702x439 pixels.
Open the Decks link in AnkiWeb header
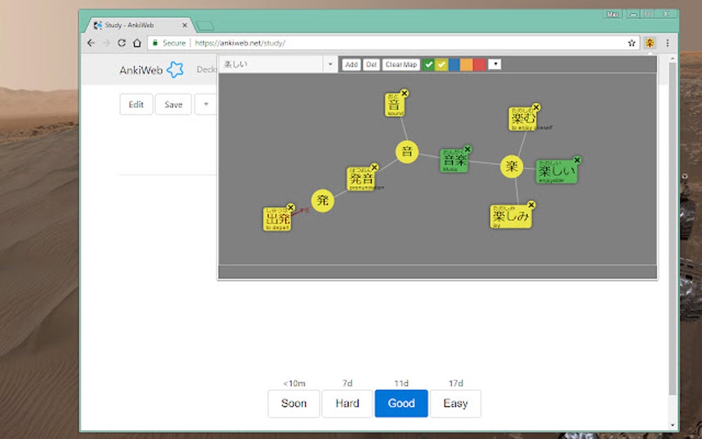click(207, 69)
